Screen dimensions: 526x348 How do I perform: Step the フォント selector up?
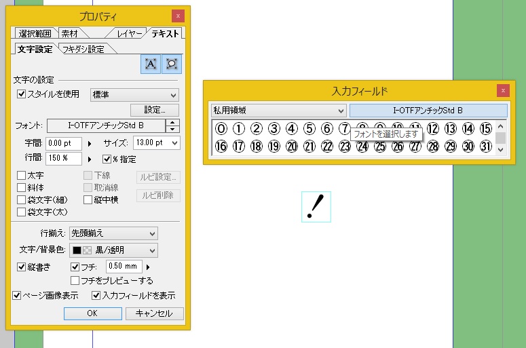[172, 123]
